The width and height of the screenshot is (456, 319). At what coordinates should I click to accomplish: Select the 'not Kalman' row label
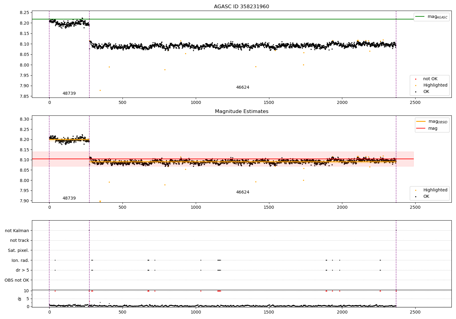tap(17, 231)
